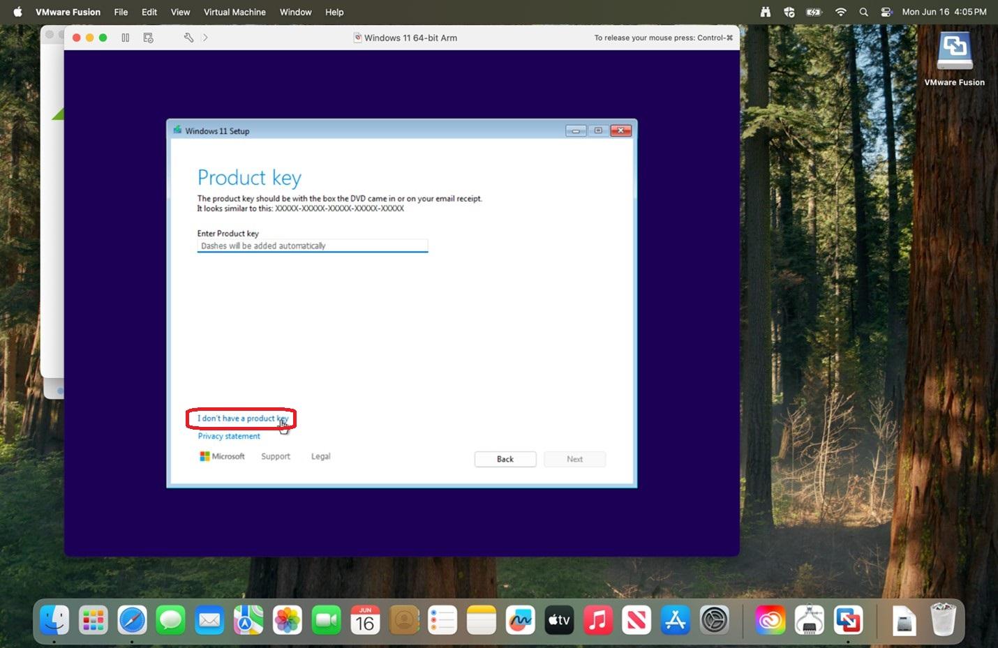
Task: Open Photos from the Dock
Action: [287, 619]
